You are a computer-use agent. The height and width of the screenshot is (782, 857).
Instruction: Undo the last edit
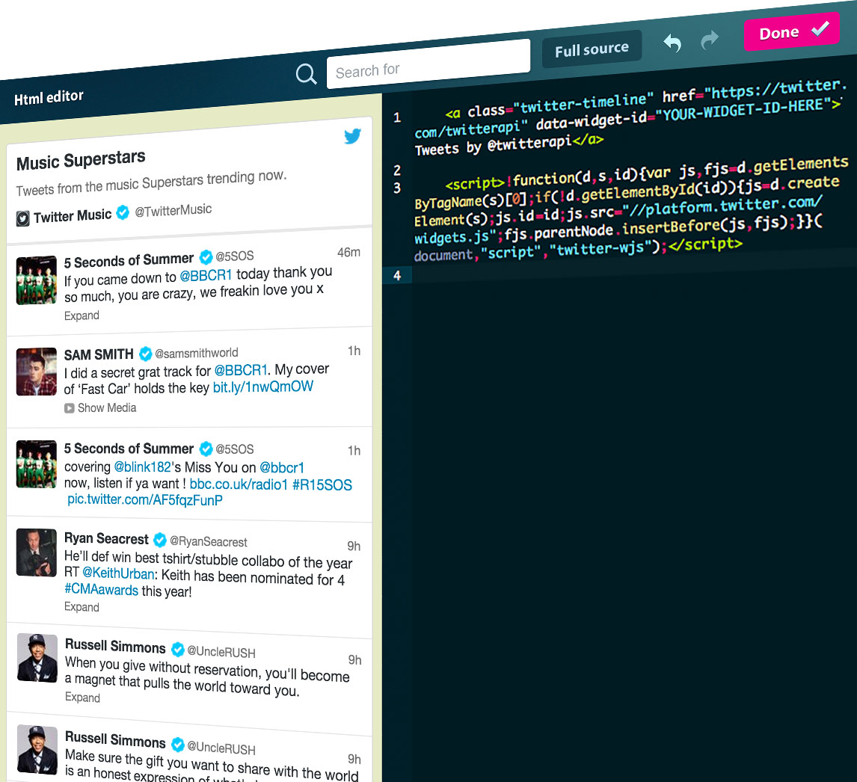[x=672, y=43]
